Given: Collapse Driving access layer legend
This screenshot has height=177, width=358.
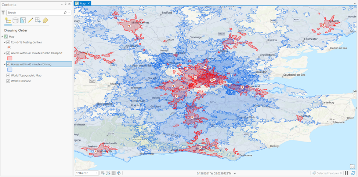Looking at the screenshot, I should point(5,64).
